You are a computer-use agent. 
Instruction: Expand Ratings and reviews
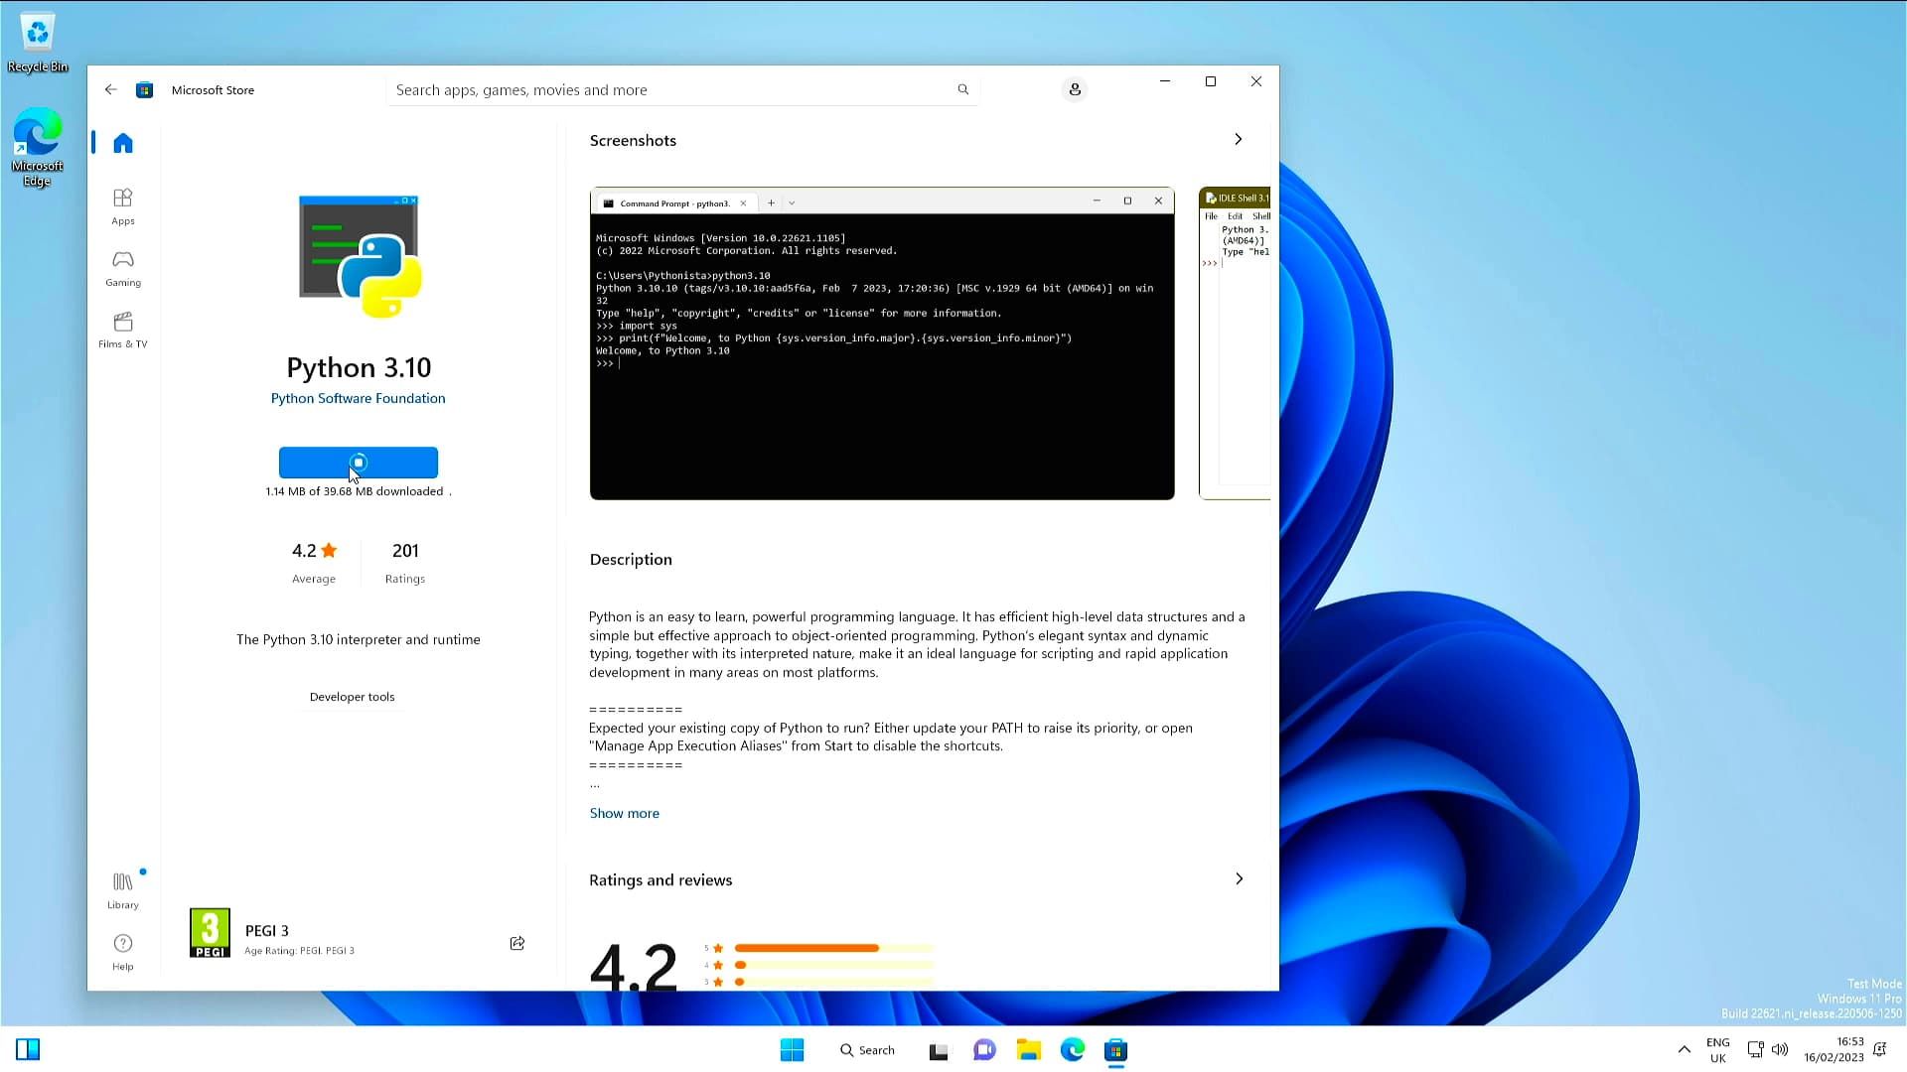[1238, 878]
